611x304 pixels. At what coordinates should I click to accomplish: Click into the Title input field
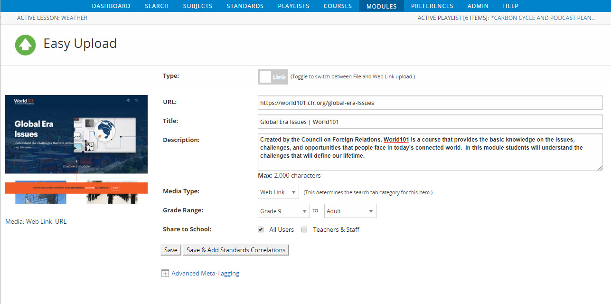click(x=430, y=122)
